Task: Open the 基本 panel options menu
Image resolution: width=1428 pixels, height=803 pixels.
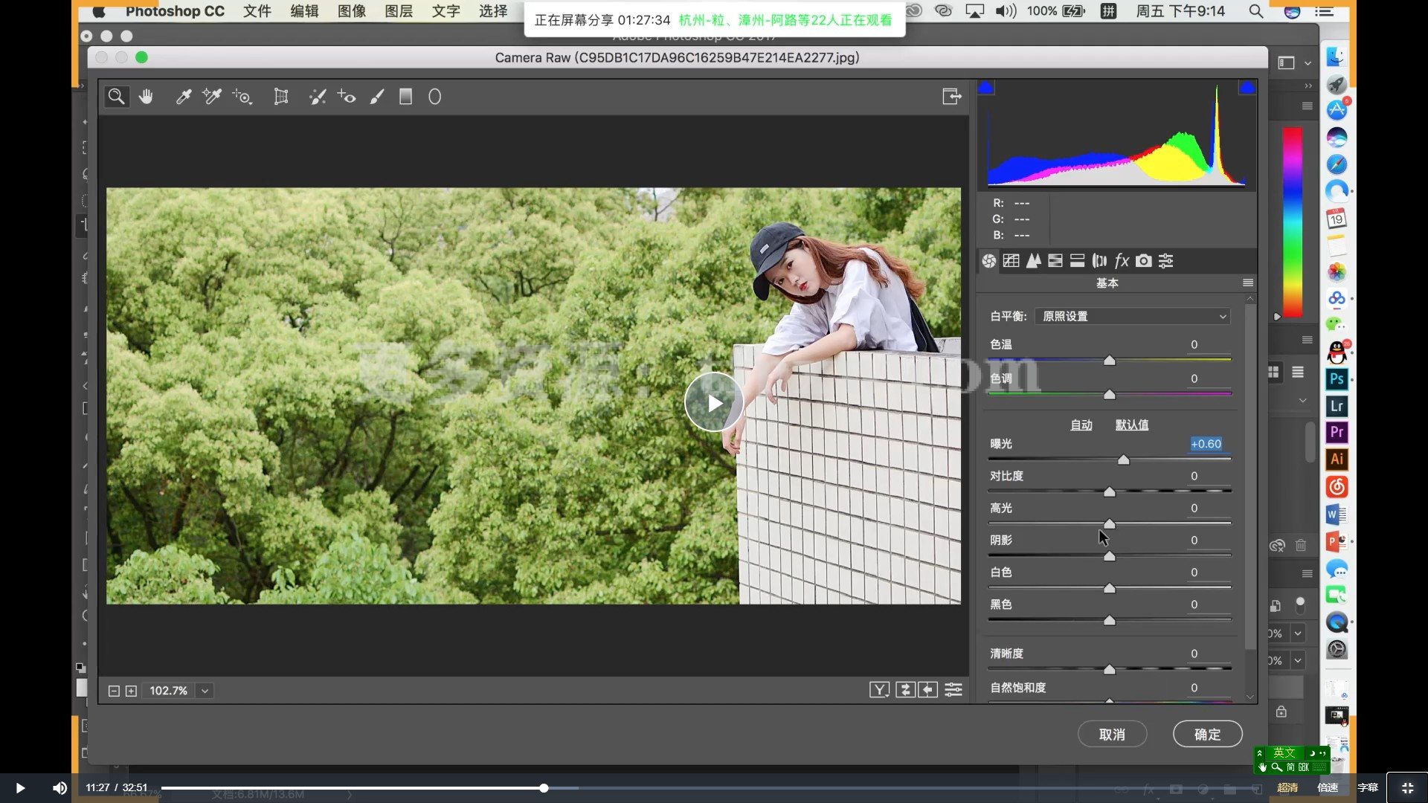Action: pyautogui.click(x=1248, y=283)
